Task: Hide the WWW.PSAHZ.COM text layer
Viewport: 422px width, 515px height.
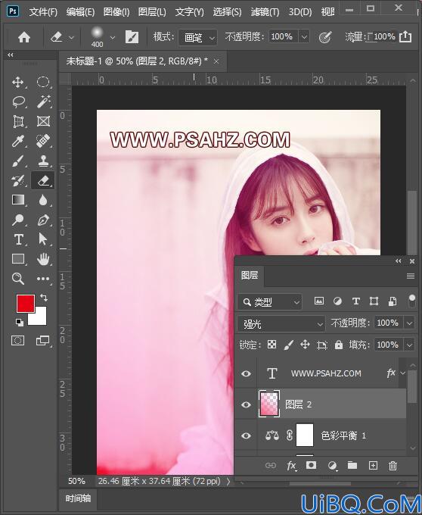Action: click(246, 374)
